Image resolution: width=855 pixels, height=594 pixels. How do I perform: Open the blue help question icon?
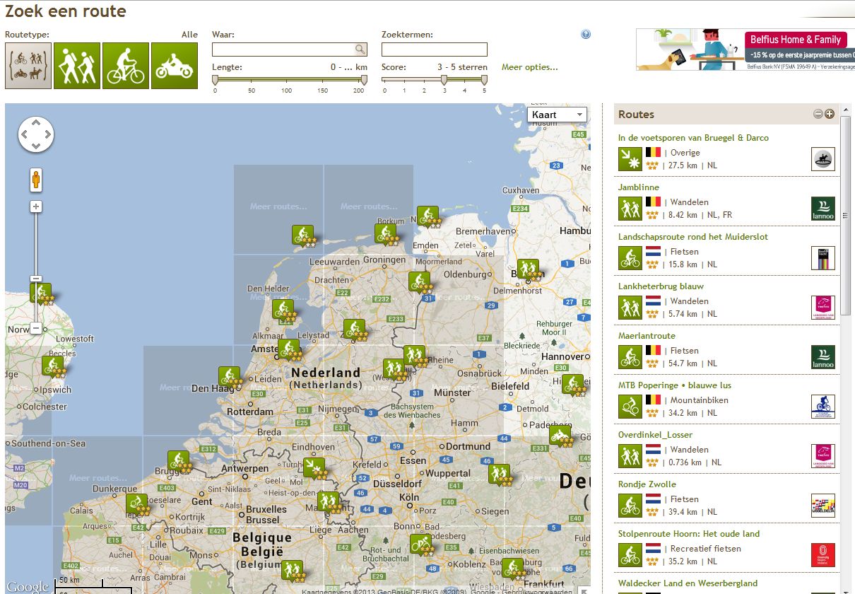[x=586, y=34]
